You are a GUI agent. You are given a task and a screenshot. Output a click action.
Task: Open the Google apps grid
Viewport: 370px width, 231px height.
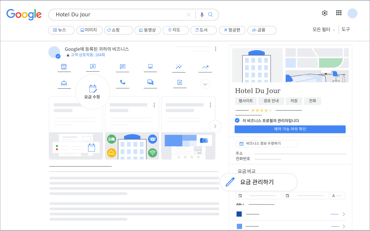point(339,13)
